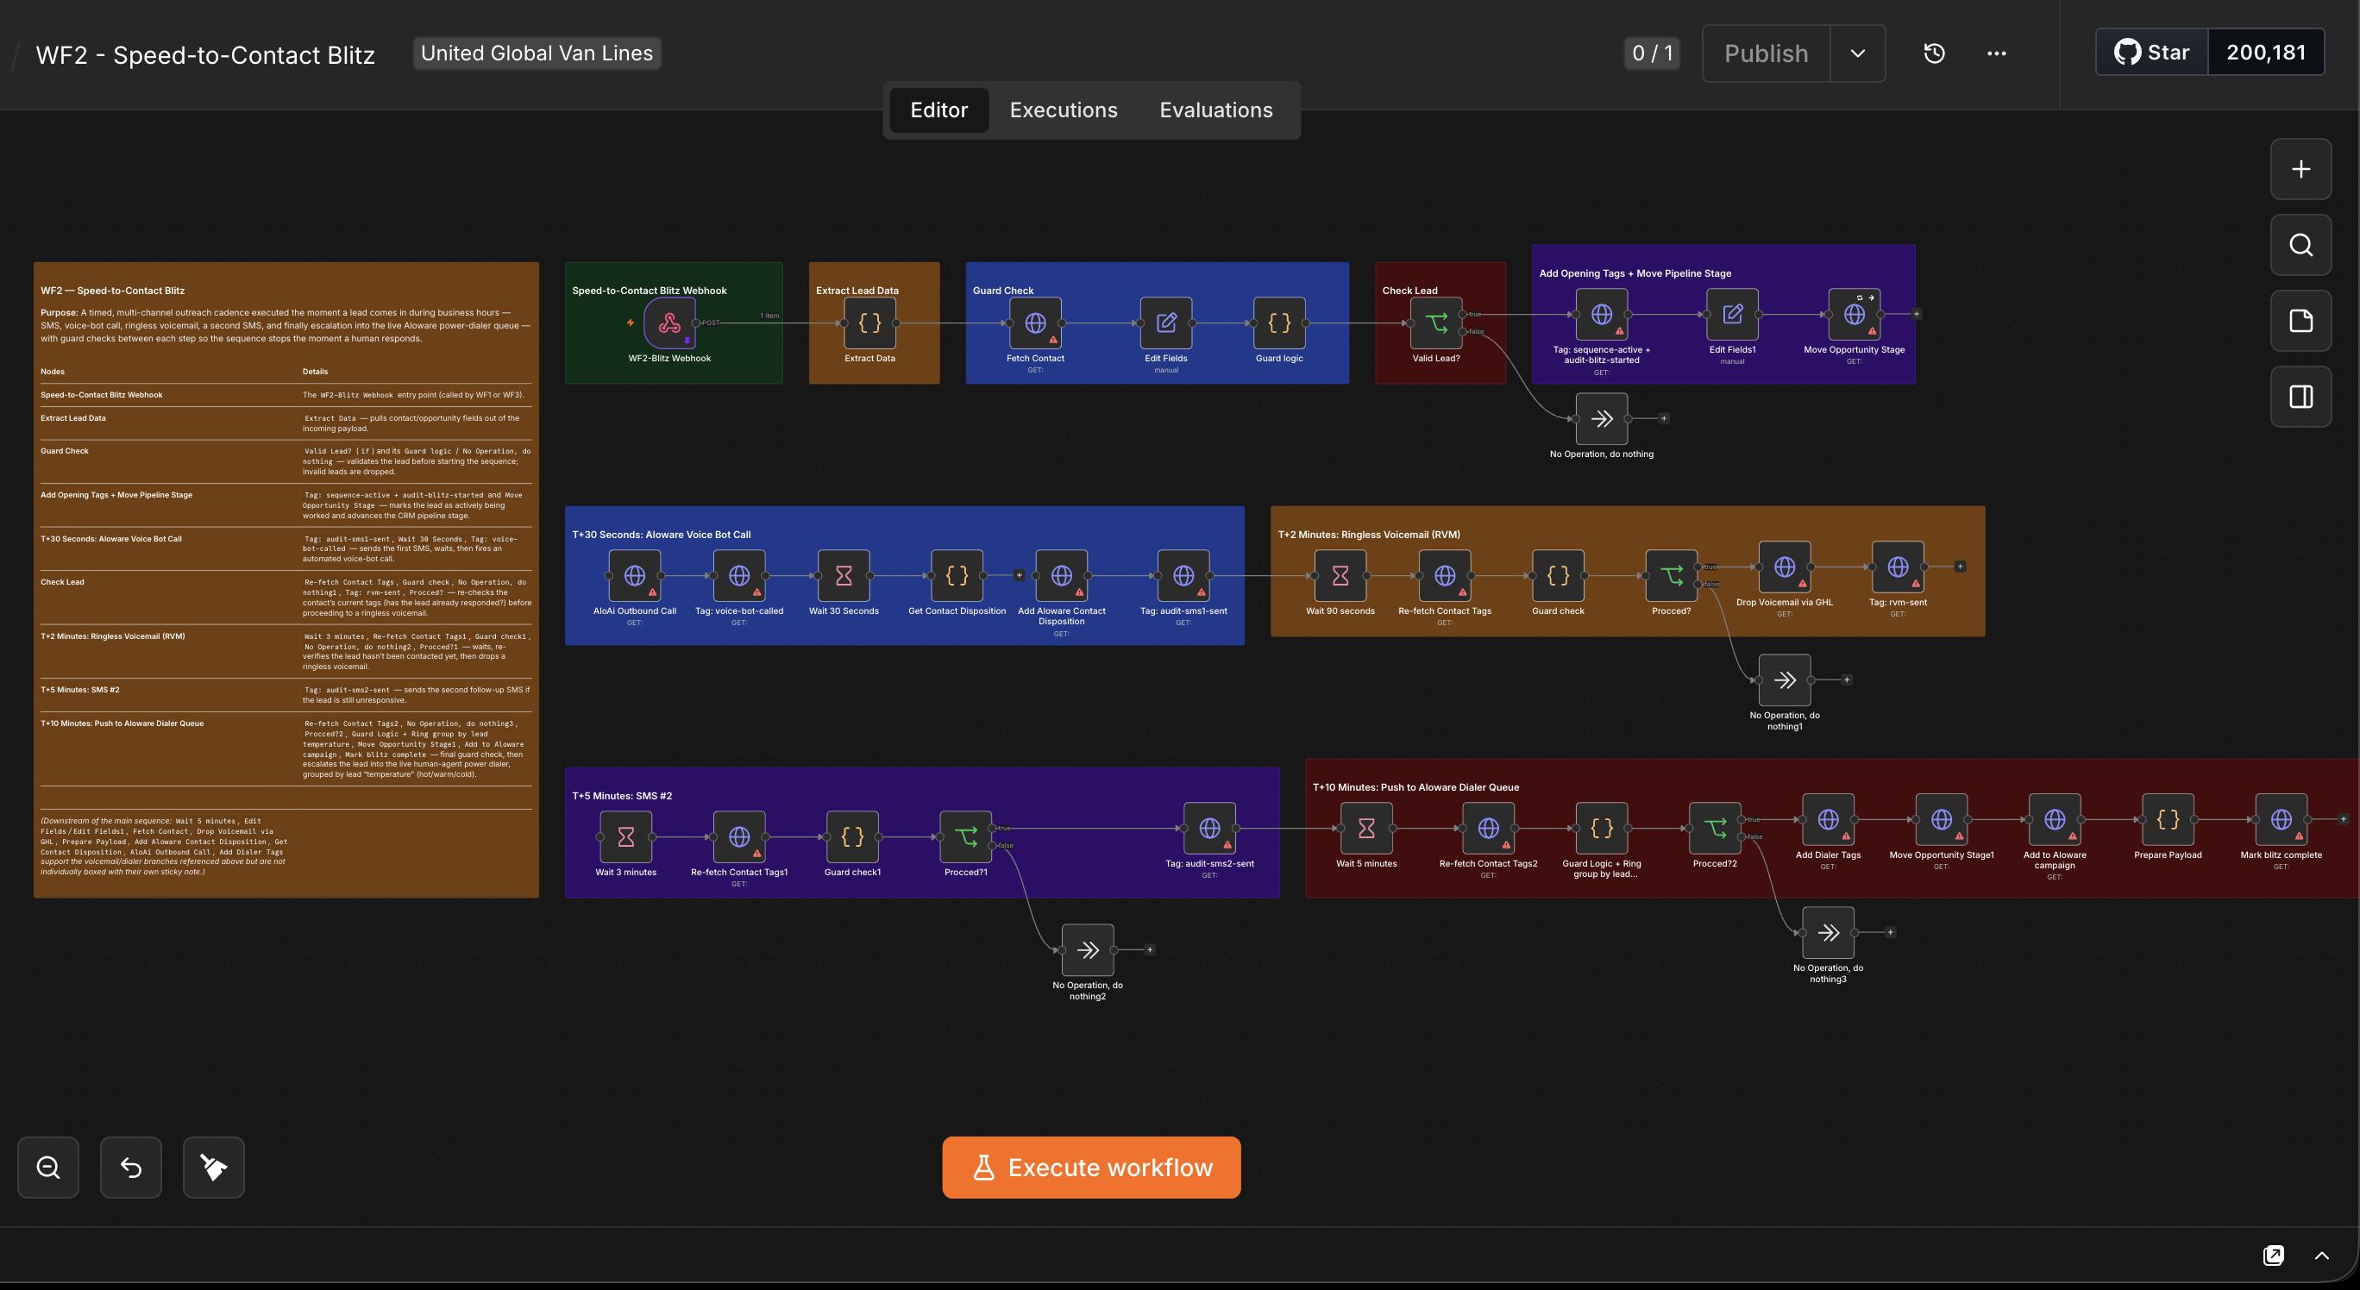Image resolution: width=2360 pixels, height=1290 pixels.
Task: Click the Publish button
Action: [x=1767, y=53]
